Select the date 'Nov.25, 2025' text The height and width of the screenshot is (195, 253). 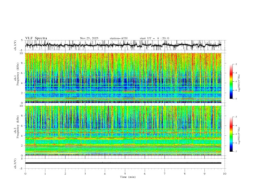pyautogui.click(x=89, y=38)
